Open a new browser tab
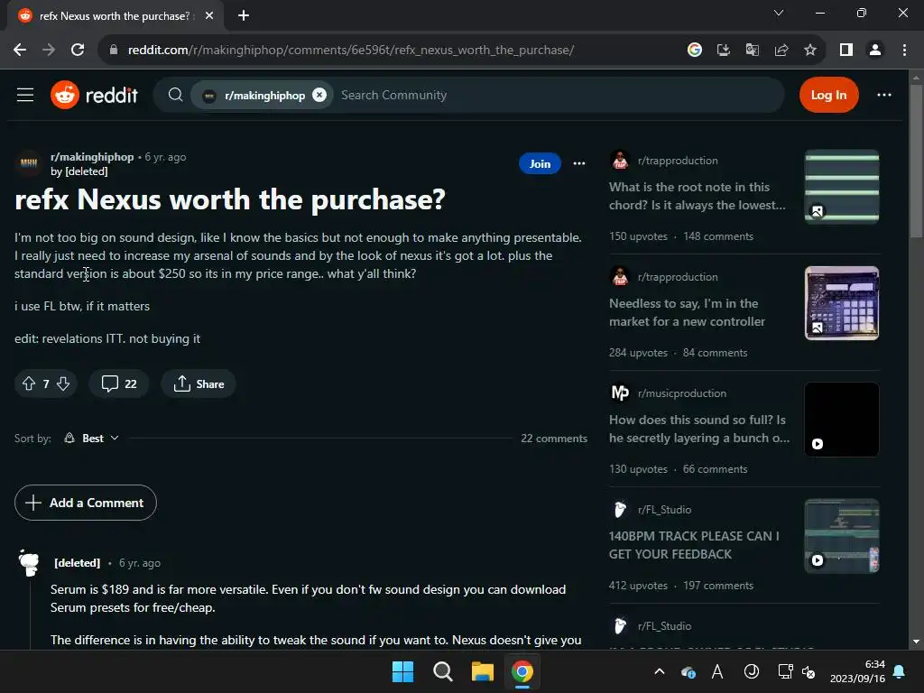Image resolution: width=924 pixels, height=693 pixels. [x=244, y=16]
